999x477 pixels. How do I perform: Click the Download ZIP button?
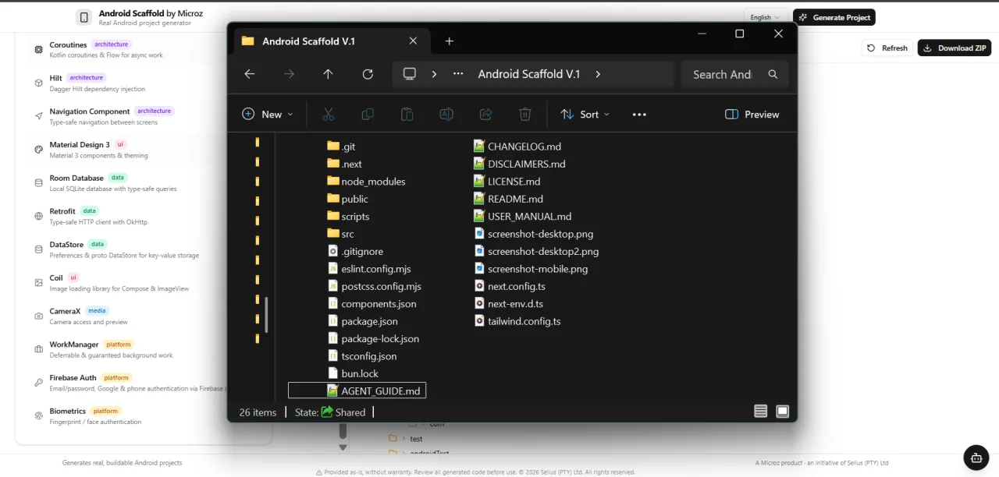pyautogui.click(x=954, y=48)
